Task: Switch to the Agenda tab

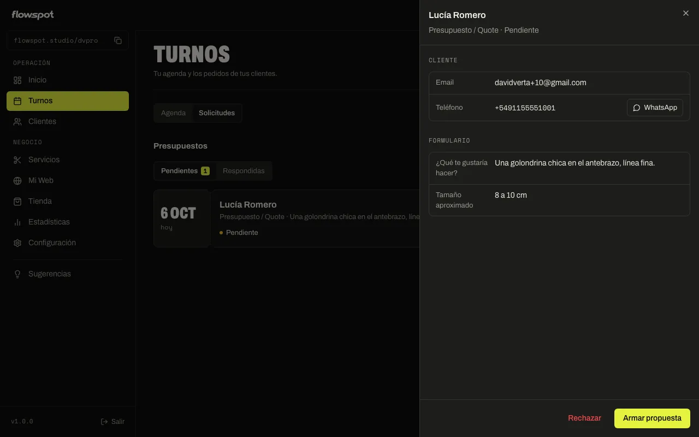Action: pos(173,113)
